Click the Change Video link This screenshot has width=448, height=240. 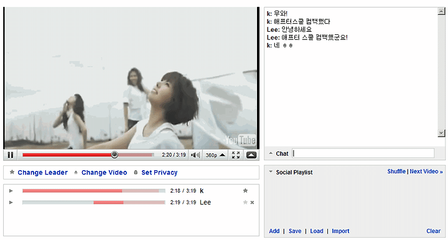tap(104, 173)
